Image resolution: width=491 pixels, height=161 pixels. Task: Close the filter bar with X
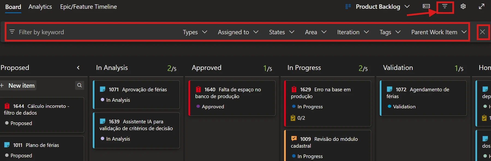click(483, 32)
